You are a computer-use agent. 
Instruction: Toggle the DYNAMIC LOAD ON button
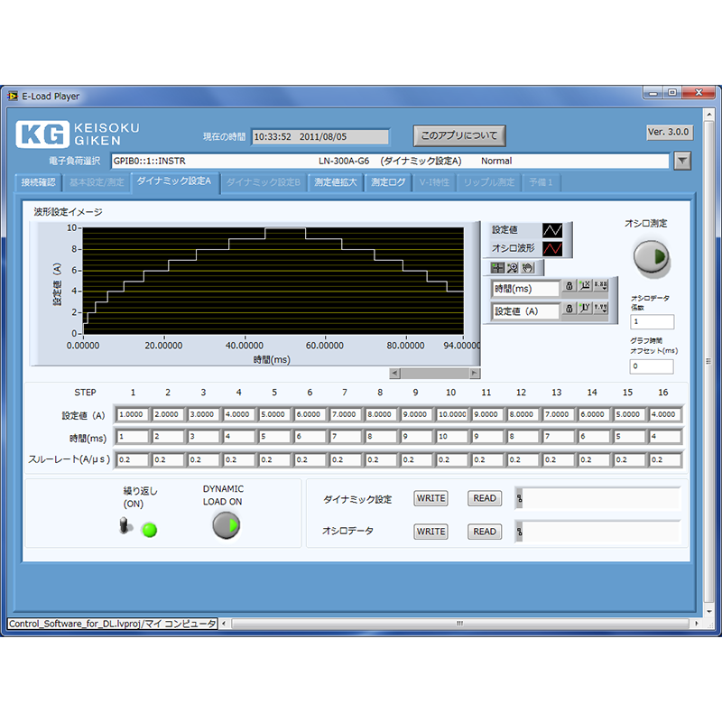click(226, 525)
